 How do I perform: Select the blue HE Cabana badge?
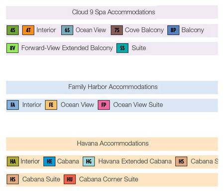49,162
